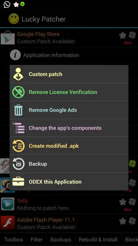The image size is (138, 246).
Task: Open Rebuild & Install tab
Action: coord(98,240)
